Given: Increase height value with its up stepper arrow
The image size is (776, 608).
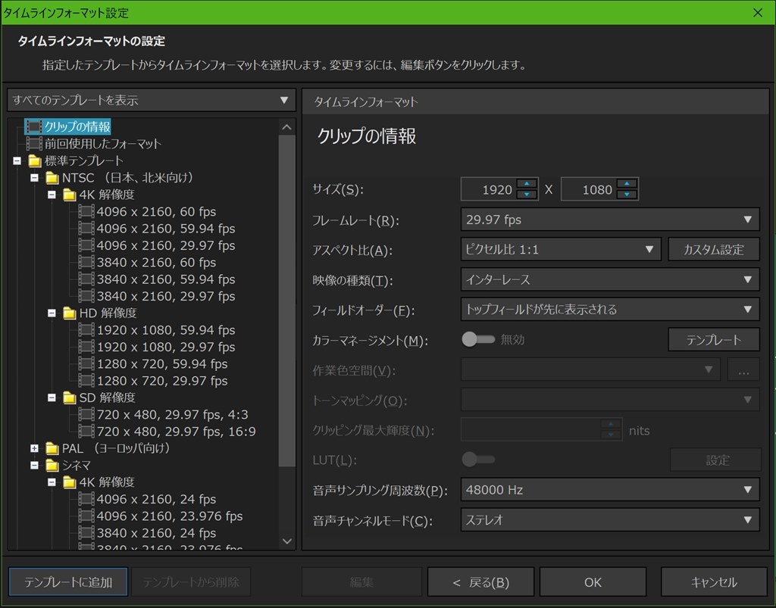Looking at the screenshot, I should [627, 184].
